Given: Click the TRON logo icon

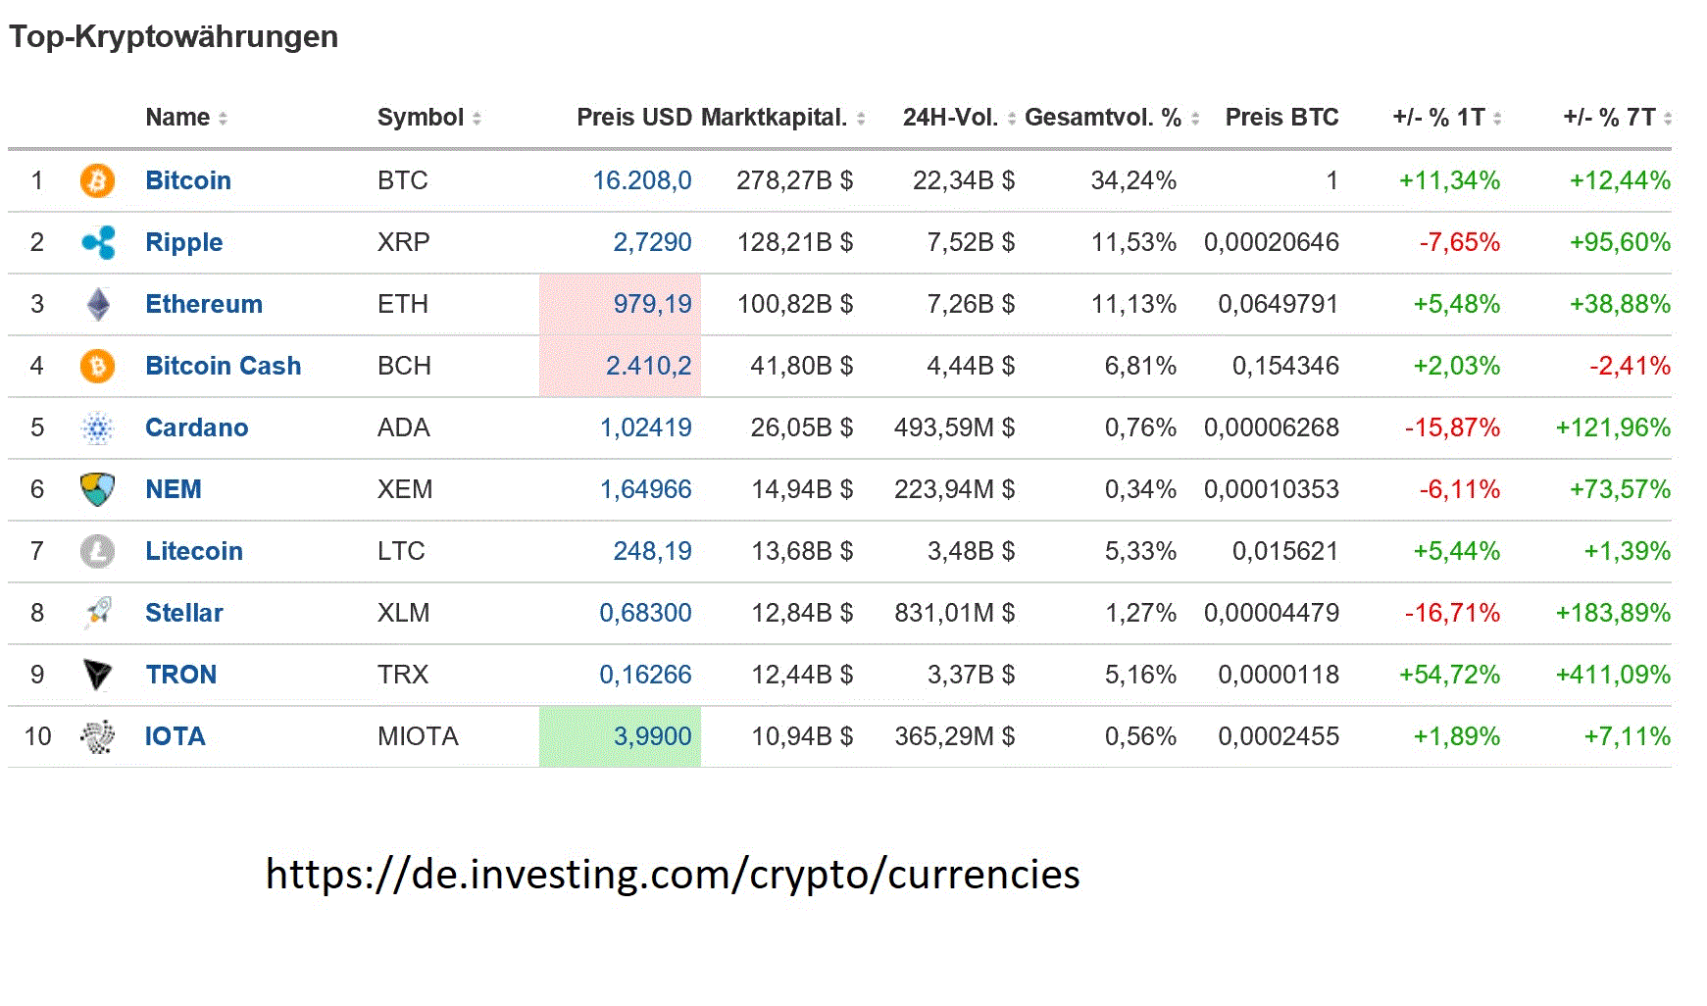Looking at the screenshot, I should pos(97,675).
